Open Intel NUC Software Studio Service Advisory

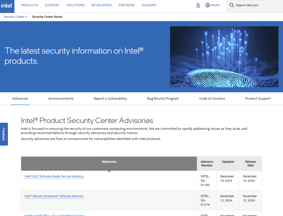[x=54, y=177]
